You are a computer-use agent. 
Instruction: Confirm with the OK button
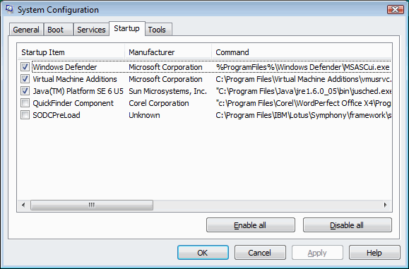pos(203,252)
